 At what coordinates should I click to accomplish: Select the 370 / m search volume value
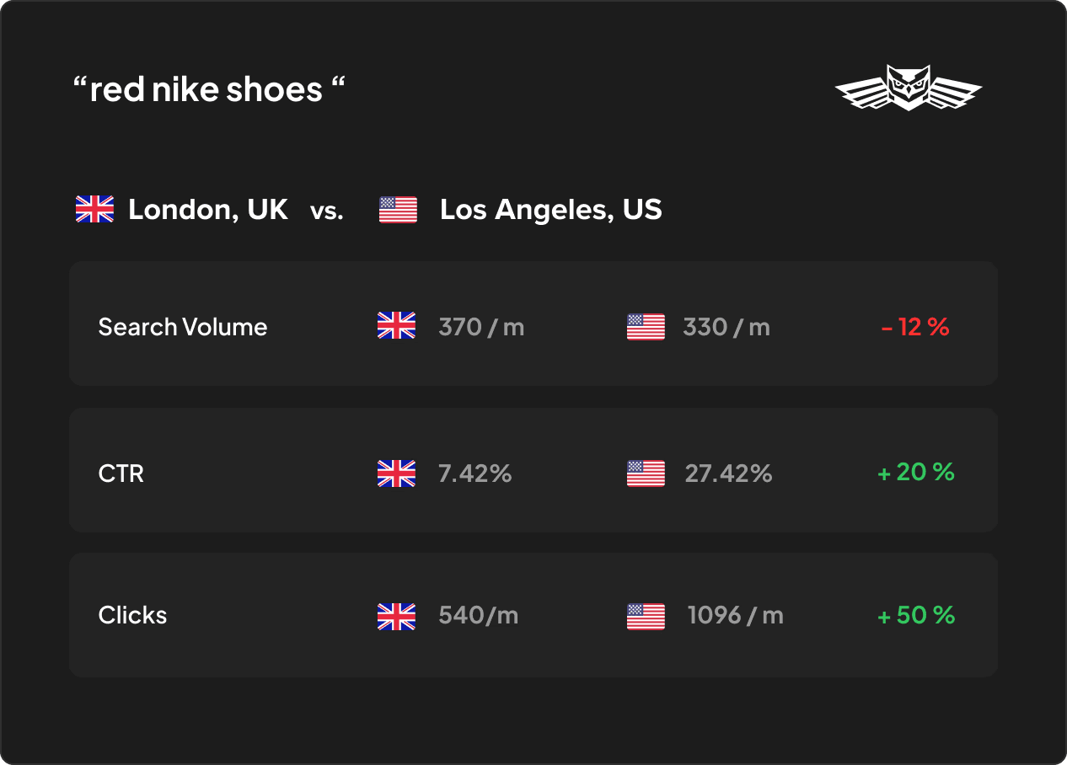pos(481,327)
